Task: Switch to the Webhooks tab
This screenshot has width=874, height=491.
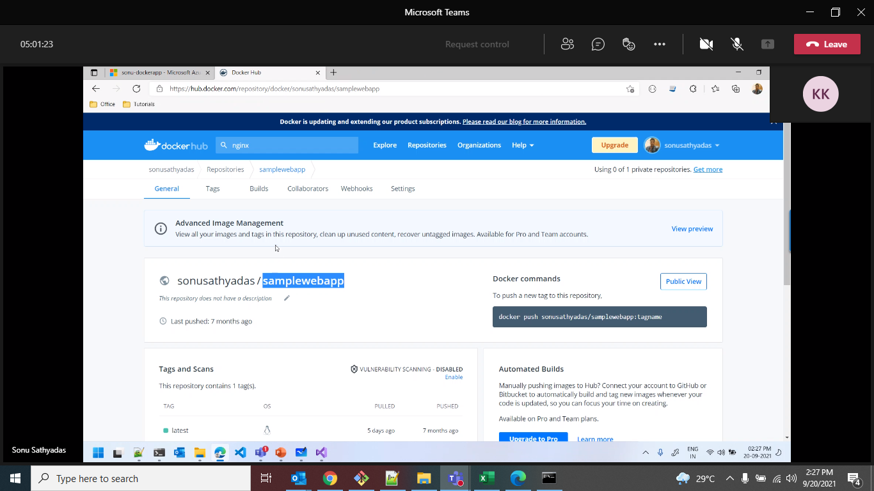Action: pyautogui.click(x=356, y=189)
